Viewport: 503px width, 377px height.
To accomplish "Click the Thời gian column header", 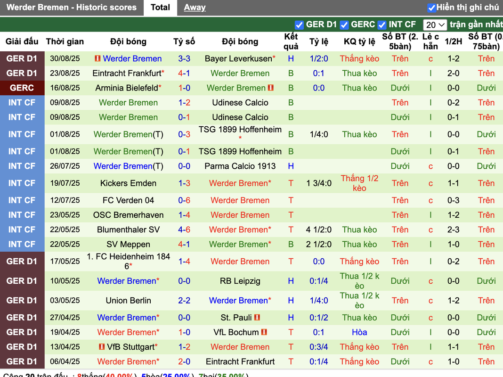I will (65, 42).
